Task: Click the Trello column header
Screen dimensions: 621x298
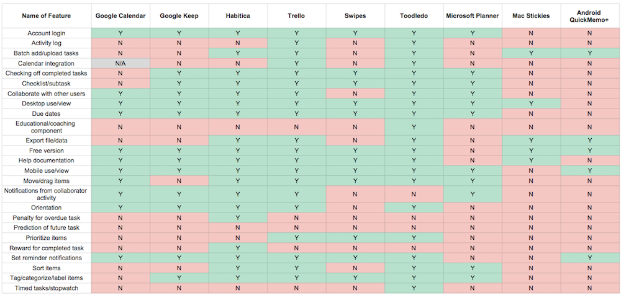Action: (297, 15)
